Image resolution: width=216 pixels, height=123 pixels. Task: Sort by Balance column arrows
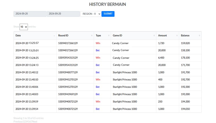coord(199,35)
